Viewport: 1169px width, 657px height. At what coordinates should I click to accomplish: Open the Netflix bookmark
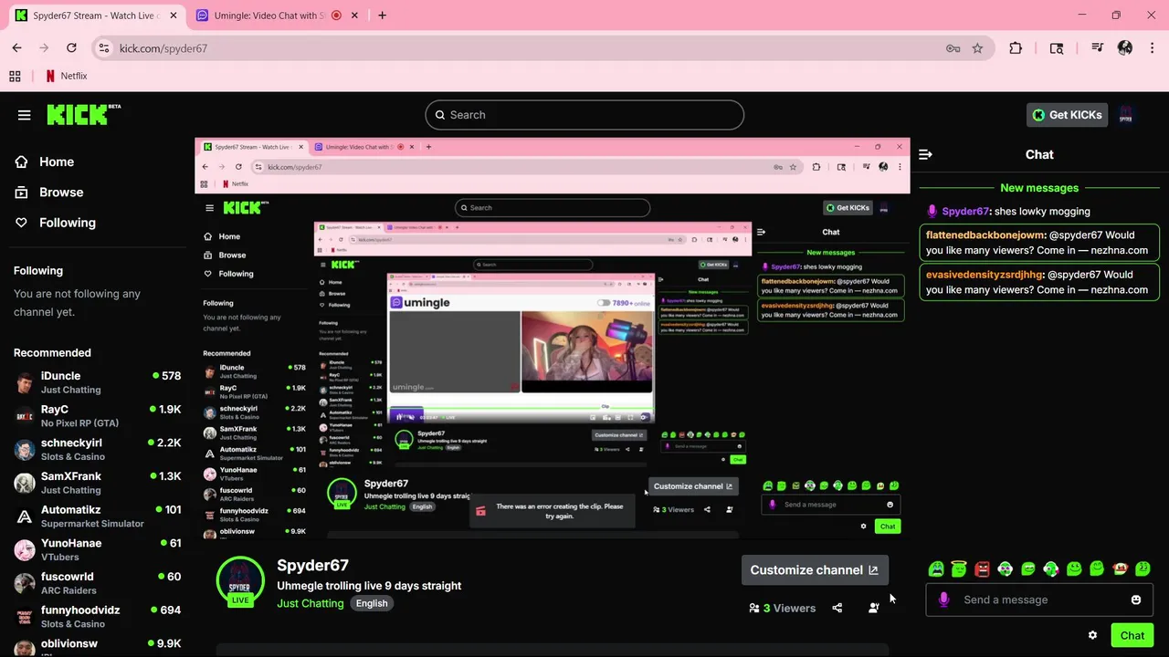click(67, 77)
